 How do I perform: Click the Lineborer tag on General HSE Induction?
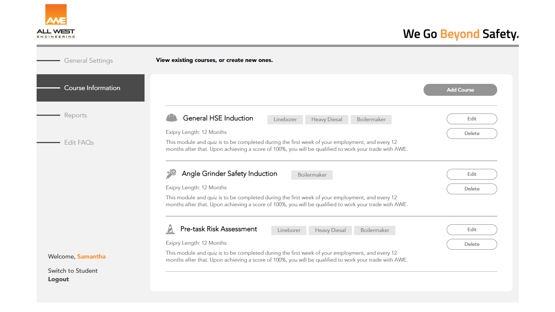pyautogui.click(x=285, y=120)
